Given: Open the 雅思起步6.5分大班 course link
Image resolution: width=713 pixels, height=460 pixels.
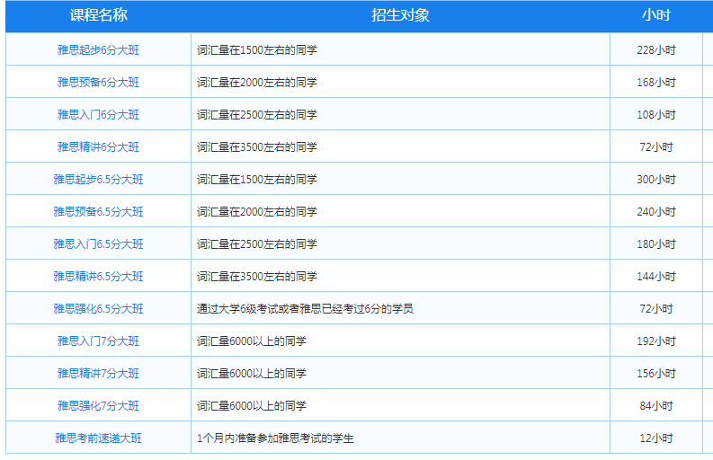Looking at the screenshot, I should click(98, 180).
